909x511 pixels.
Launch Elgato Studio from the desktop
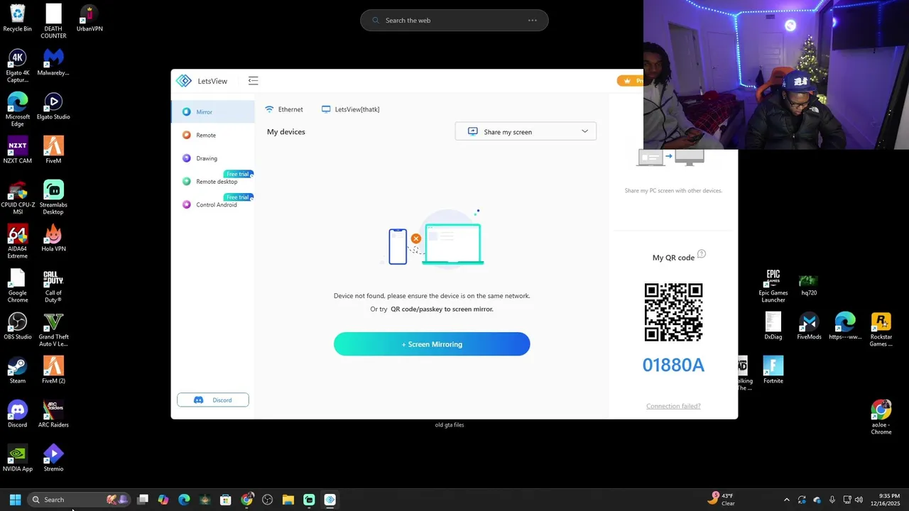(53, 106)
